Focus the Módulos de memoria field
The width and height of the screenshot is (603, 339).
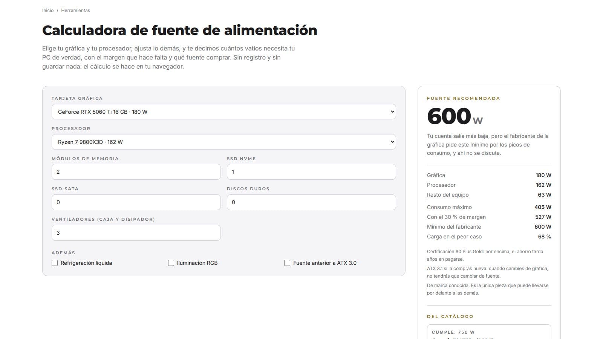136,172
